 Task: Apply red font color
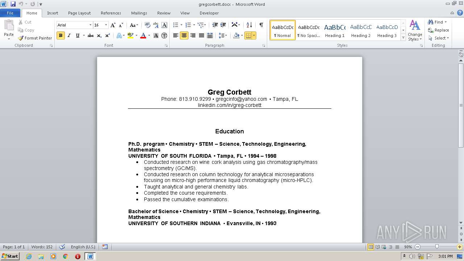click(143, 36)
